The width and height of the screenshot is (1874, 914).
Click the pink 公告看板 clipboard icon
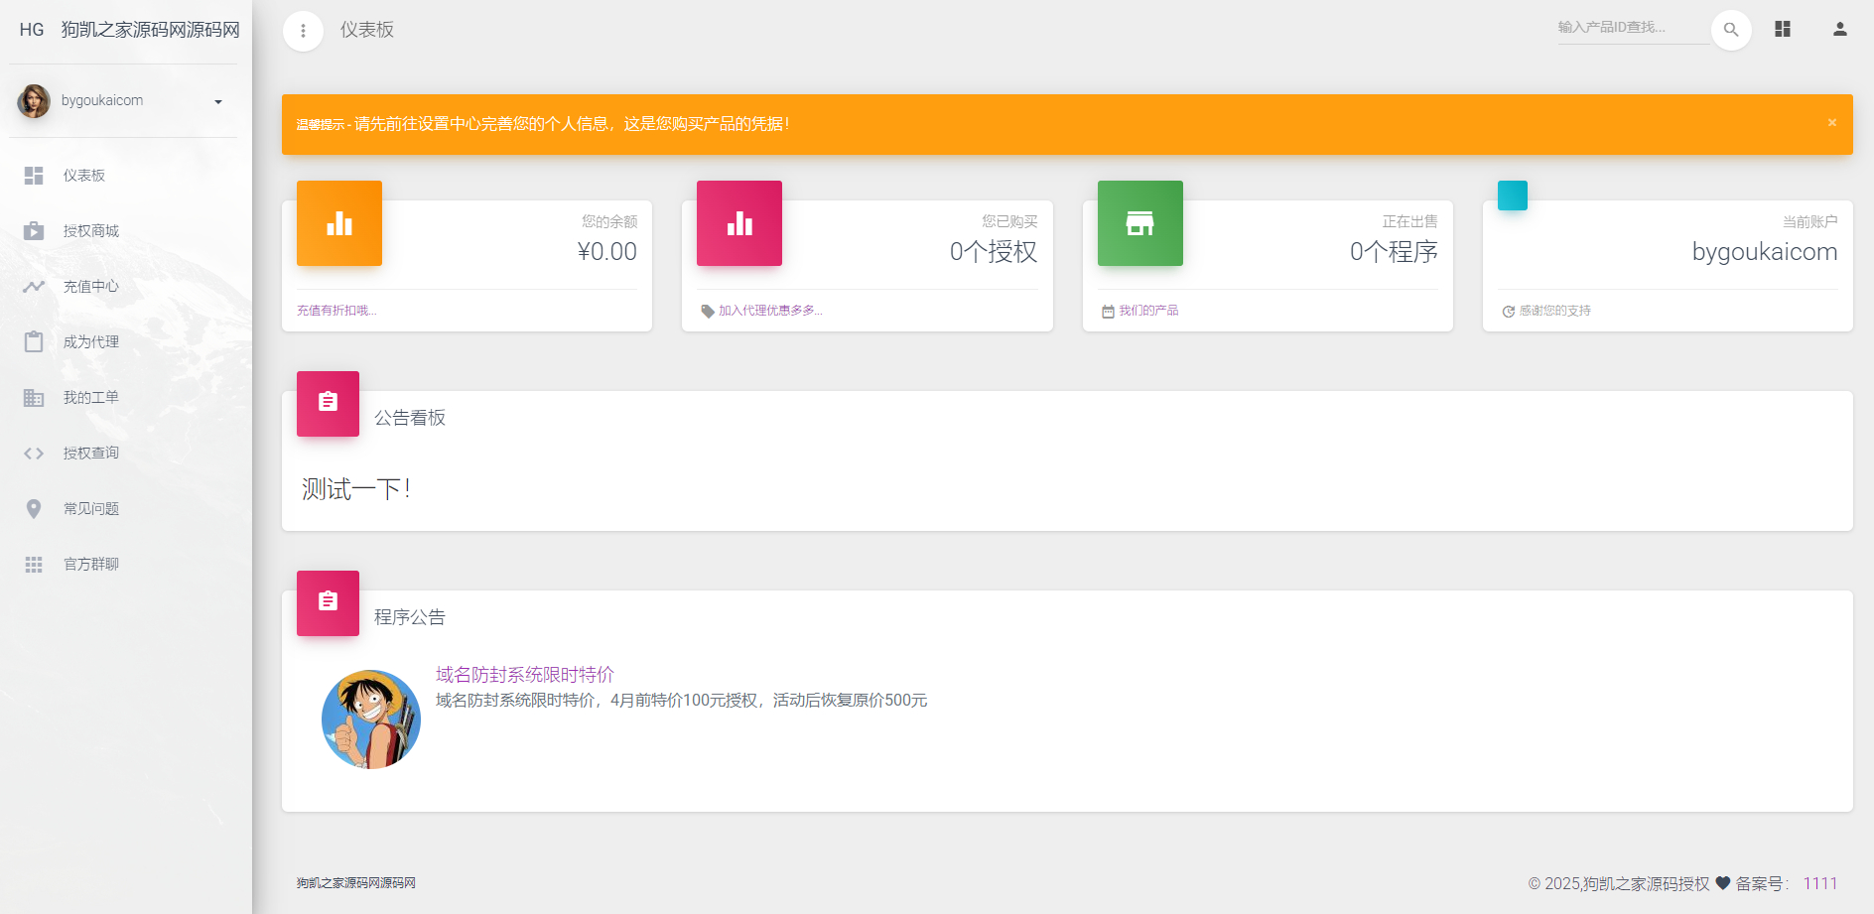click(328, 403)
